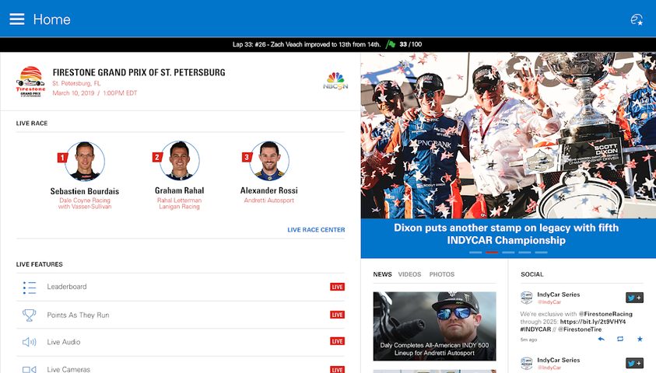Follow IndyCar Series via second Twitter button
This screenshot has width=656, height=373.
(x=634, y=363)
